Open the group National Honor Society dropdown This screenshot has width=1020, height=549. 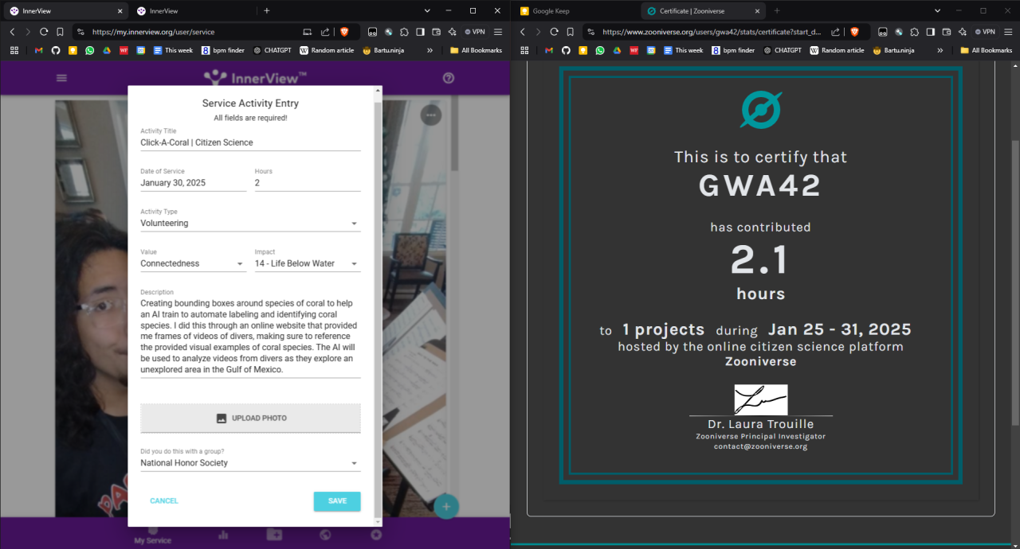coord(250,463)
